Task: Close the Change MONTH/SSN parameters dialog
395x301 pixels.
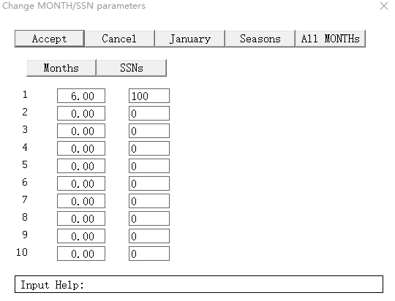Action: (x=384, y=6)
